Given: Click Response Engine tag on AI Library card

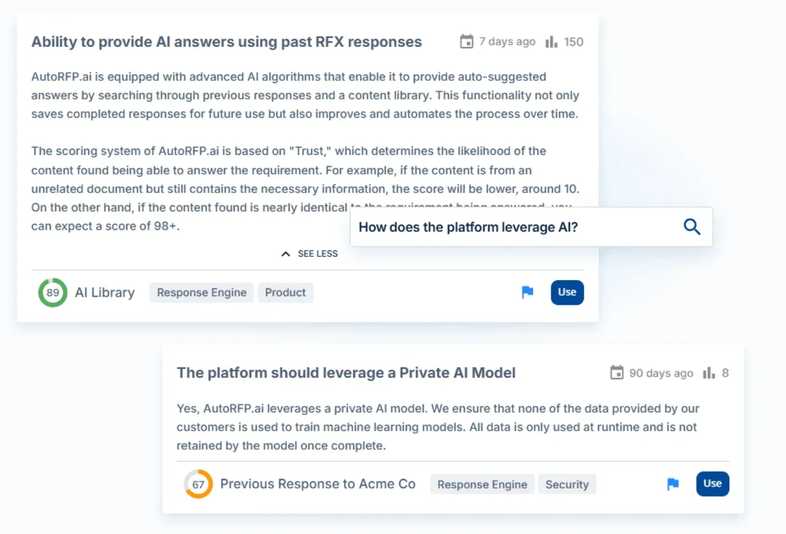Looking at the screenshot, I should (x=202, y=292).
